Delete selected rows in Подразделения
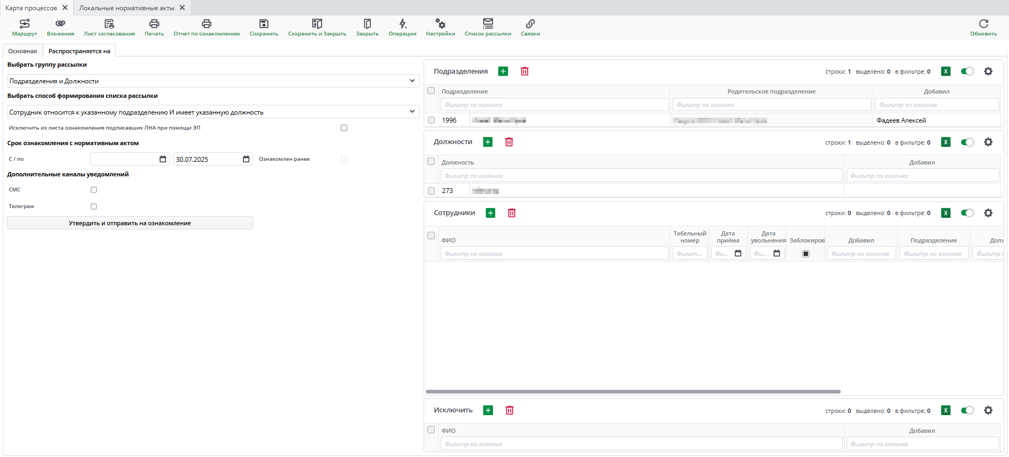The width and height of the screenshot is (1009, 457). pyautogui.click(x=525, y=72)
